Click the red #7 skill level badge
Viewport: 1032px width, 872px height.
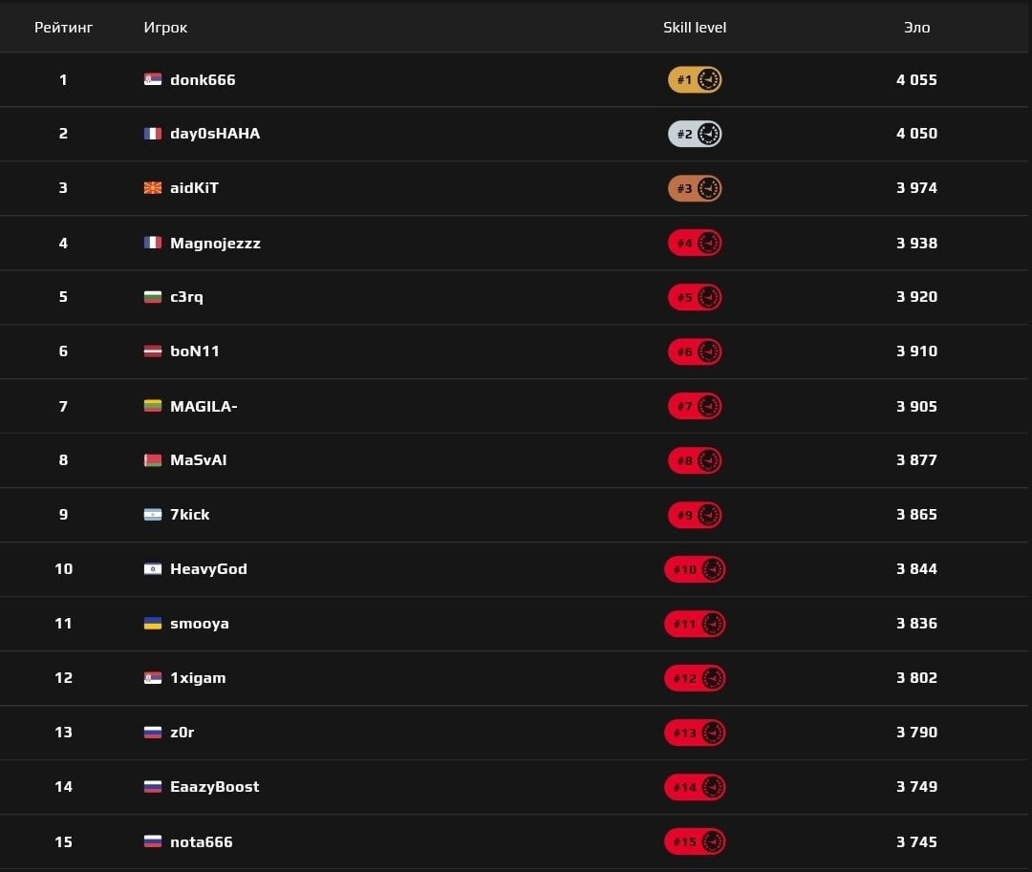point(695,406)
